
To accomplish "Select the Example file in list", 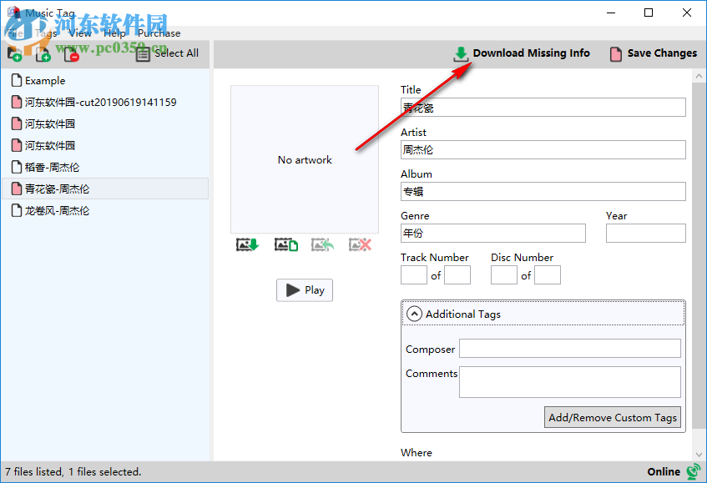I will point(105,81).
